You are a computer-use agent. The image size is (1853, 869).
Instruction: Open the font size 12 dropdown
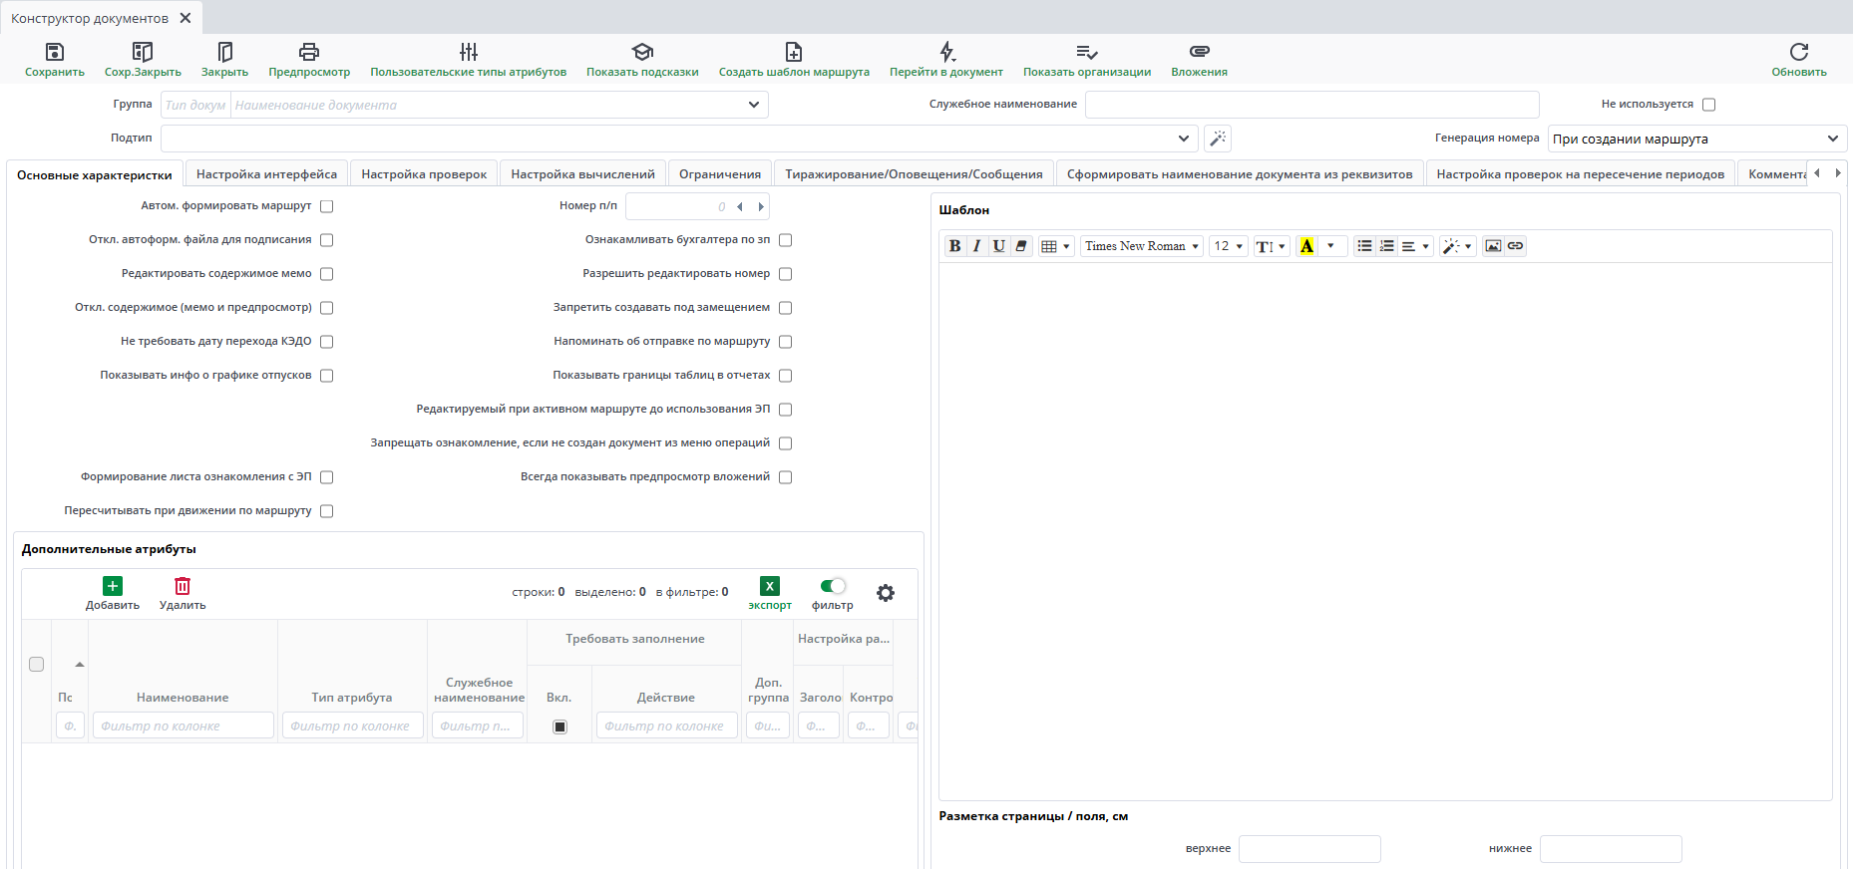pyautogui.click(x=1228, y=246)
